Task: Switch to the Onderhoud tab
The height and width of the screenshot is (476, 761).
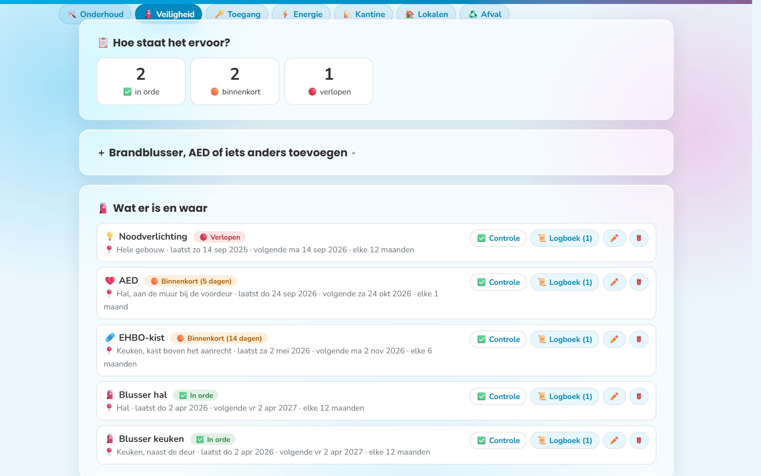Action: [95, 14]
